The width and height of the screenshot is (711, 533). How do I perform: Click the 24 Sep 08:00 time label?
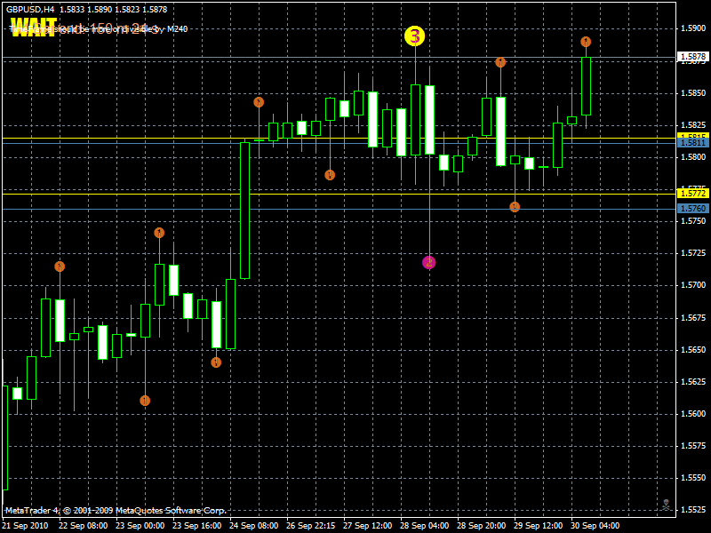coord(253,526)
